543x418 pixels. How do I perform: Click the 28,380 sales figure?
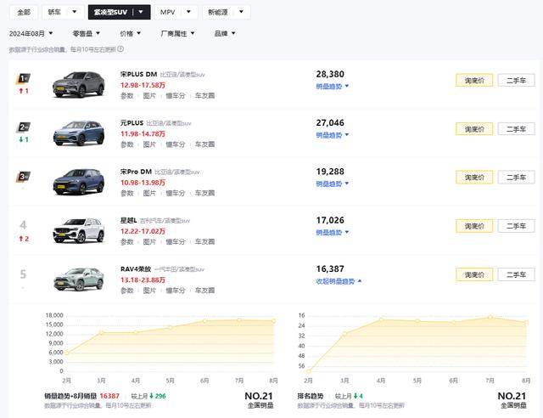pyautogui.click(x=330, y=74)
